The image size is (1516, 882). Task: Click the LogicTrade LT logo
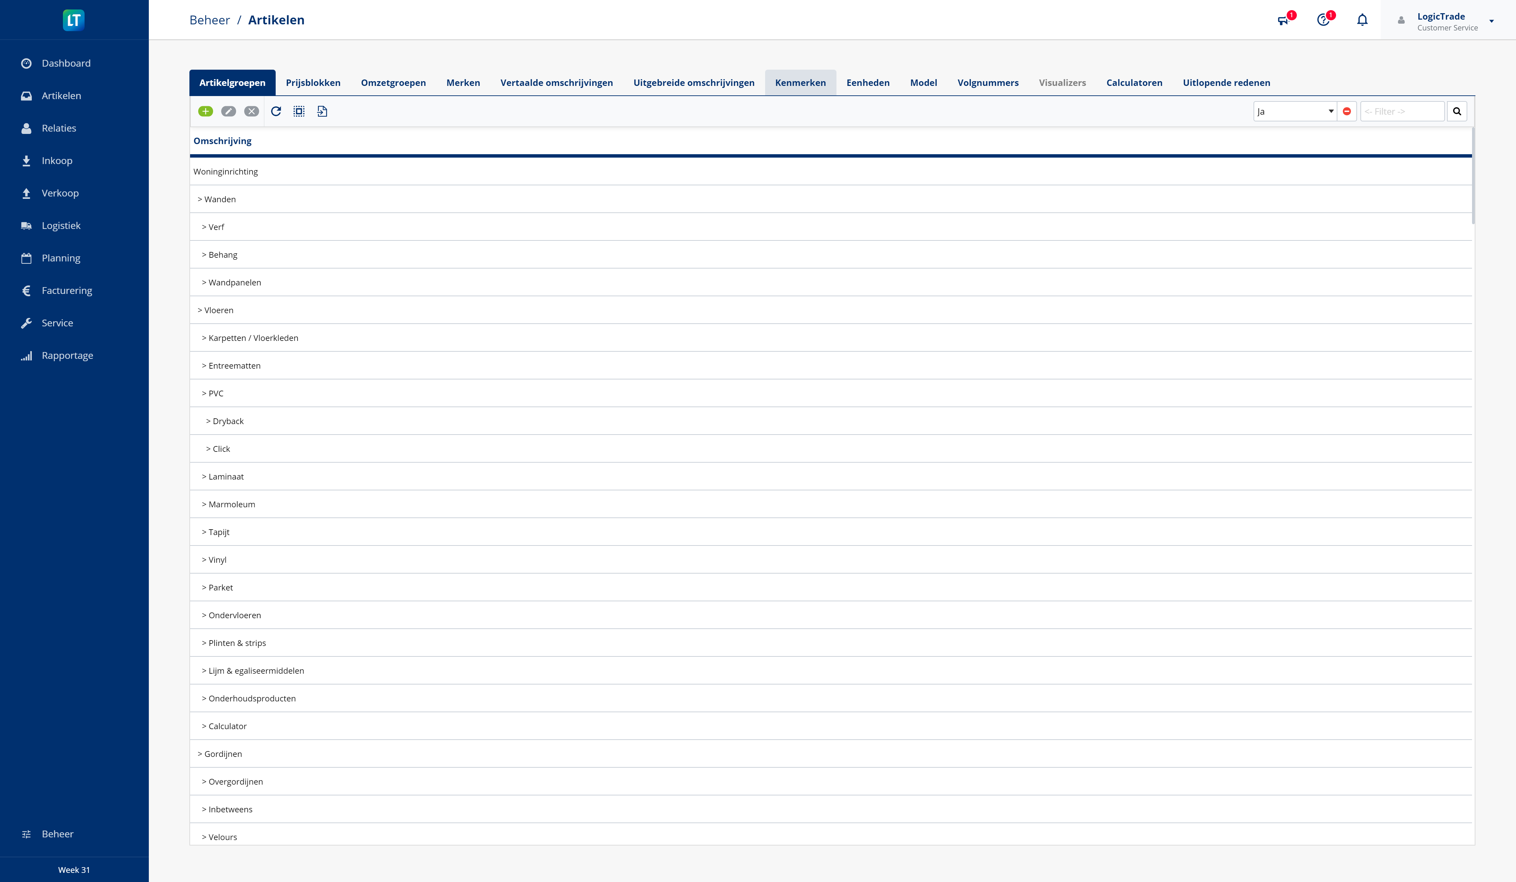pos(73,20)
